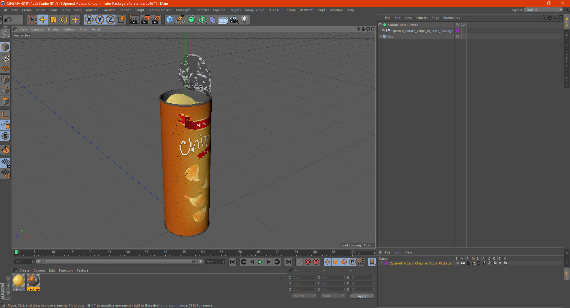Add a Subdivision Surface generator
Image resolution: width=570 pixels, height=308 pixels.
pyautogui.click(x=191, y=20)
